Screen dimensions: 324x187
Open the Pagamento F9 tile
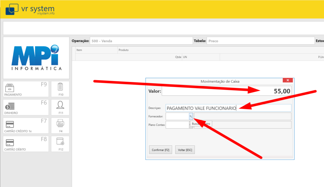pyautogui.click(x=26, y=89)
